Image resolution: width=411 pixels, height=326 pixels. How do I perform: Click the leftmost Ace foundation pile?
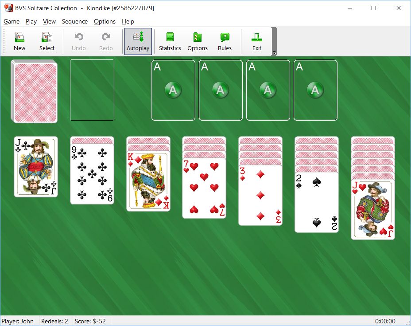click(173, 90)
